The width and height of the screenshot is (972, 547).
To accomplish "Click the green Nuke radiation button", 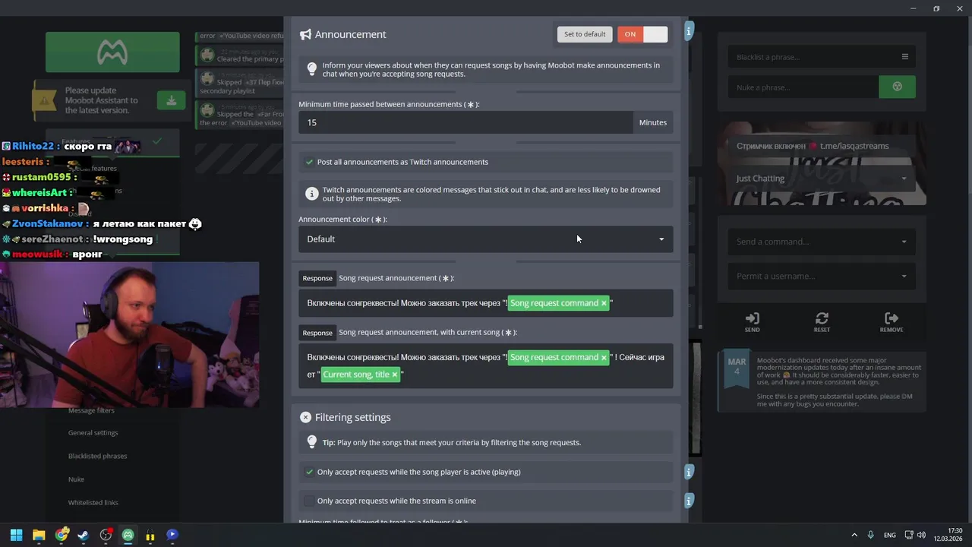I will (x=897, y=87).
